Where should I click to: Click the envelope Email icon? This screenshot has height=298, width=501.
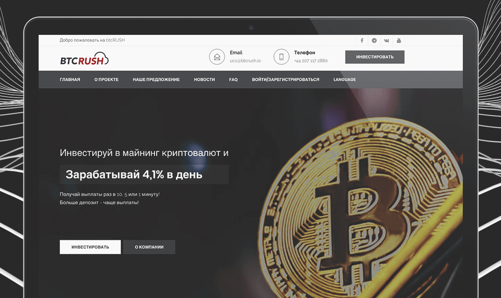point(217,57)
